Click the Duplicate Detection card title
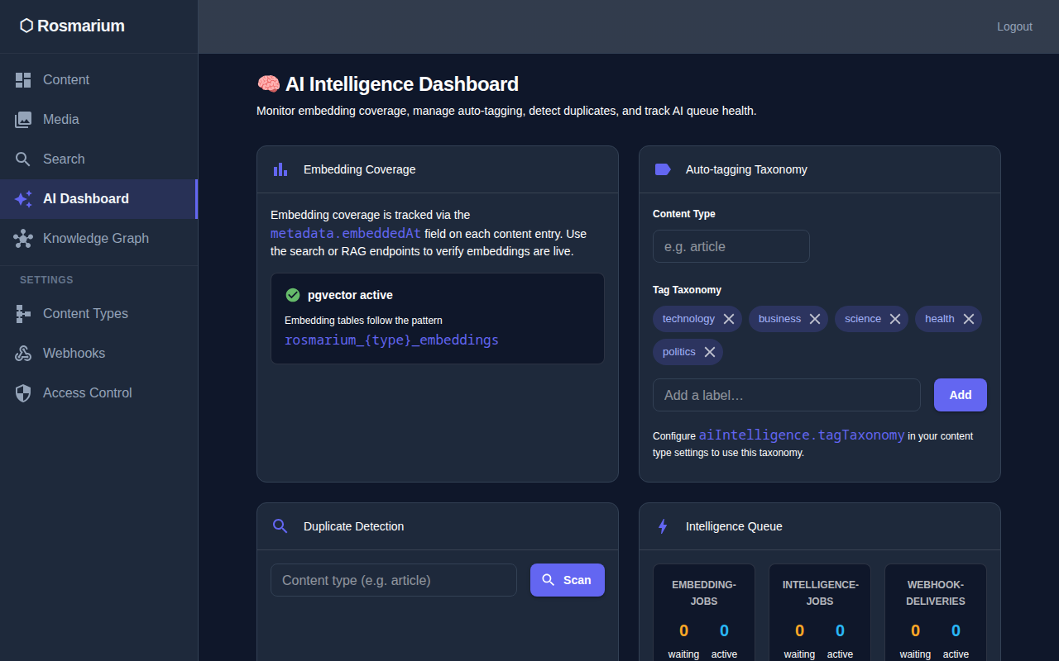 pos(354,526)
